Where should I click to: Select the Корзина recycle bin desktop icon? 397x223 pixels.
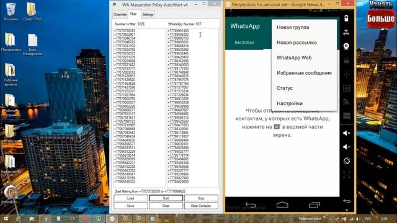[x=11, y=12]
